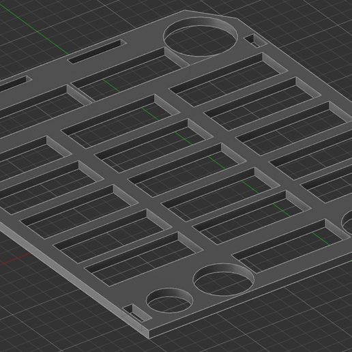Image resolution: width=352 pixels, height=352 pixels.
Task: Select the smallest circular hole on the plate
Action: click(169, 300)
